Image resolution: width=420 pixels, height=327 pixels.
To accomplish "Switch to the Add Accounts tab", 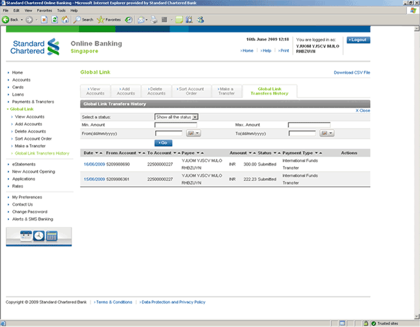I will (x=126, y=91).
